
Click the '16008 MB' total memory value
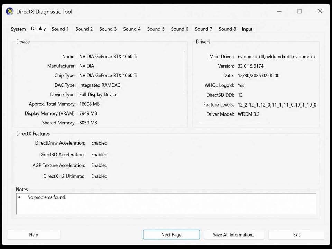(89, 104)
